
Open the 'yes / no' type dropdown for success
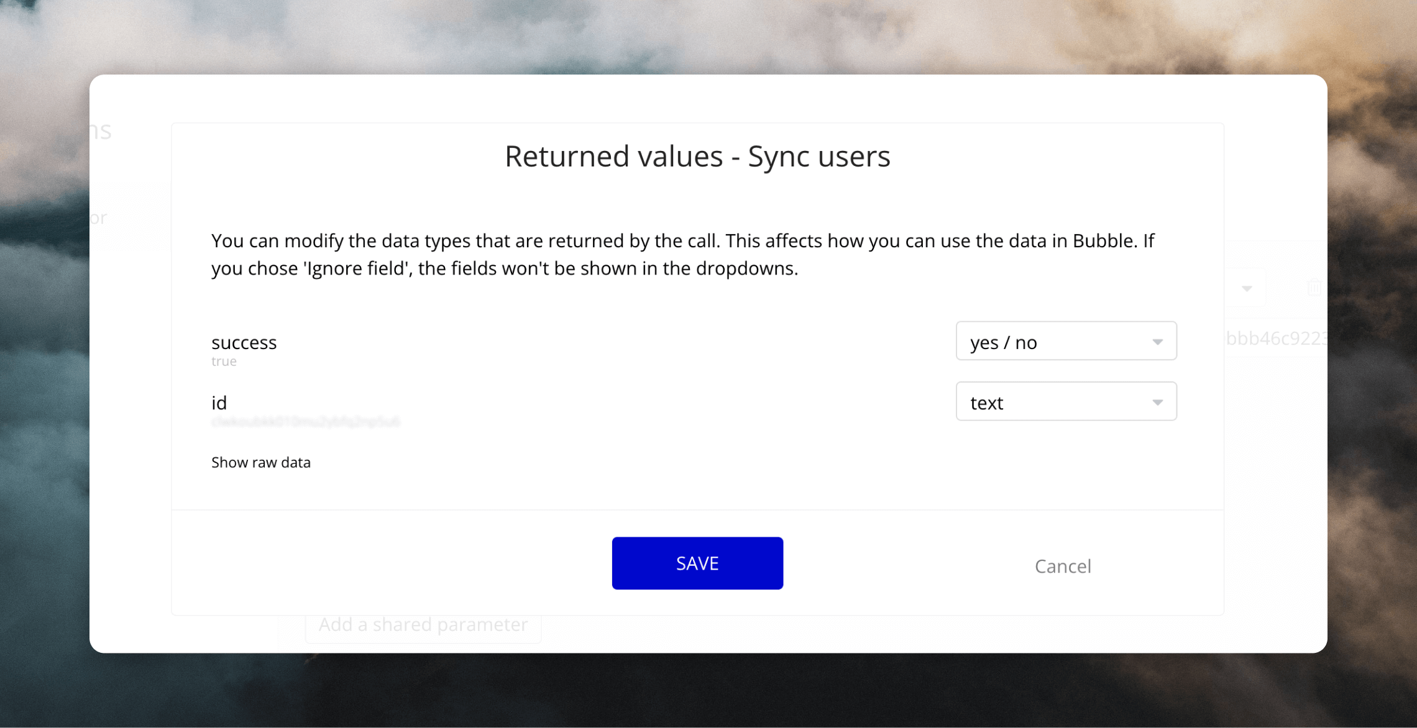1066,341
